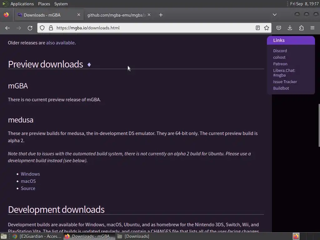This screenshot has width=320, height=240.
Task: Open the 'also available' older releases link
Action: tap(60, 42)
